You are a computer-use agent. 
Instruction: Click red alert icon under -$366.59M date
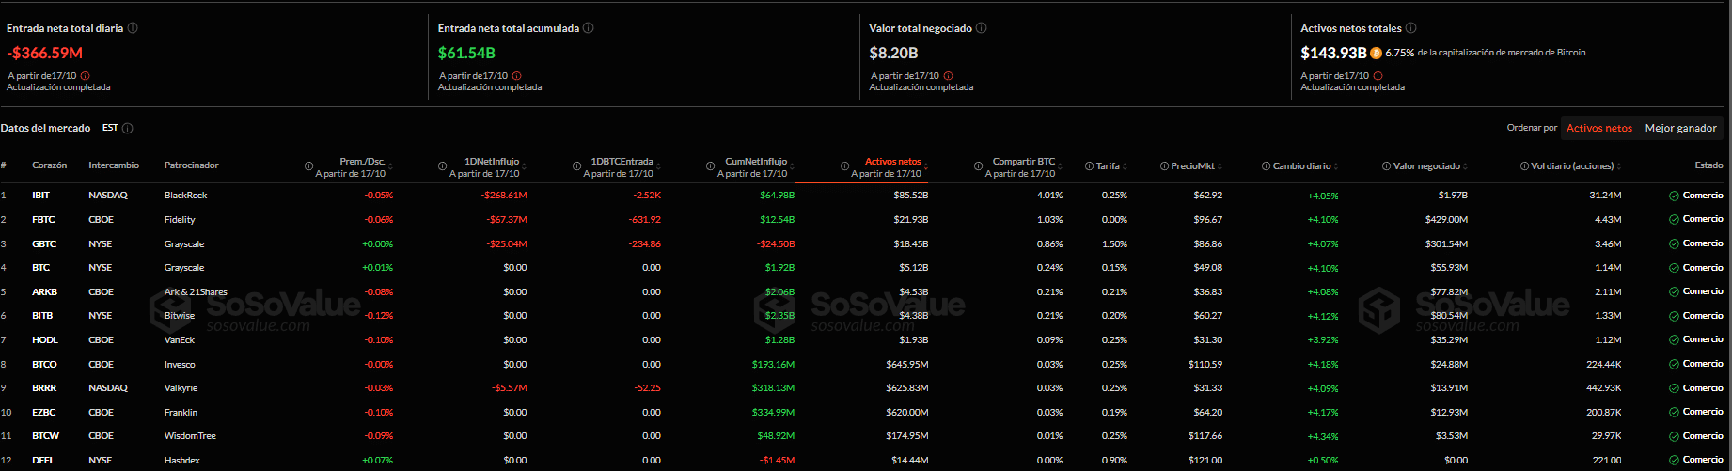pyautogui.click(x=86, y=76)
